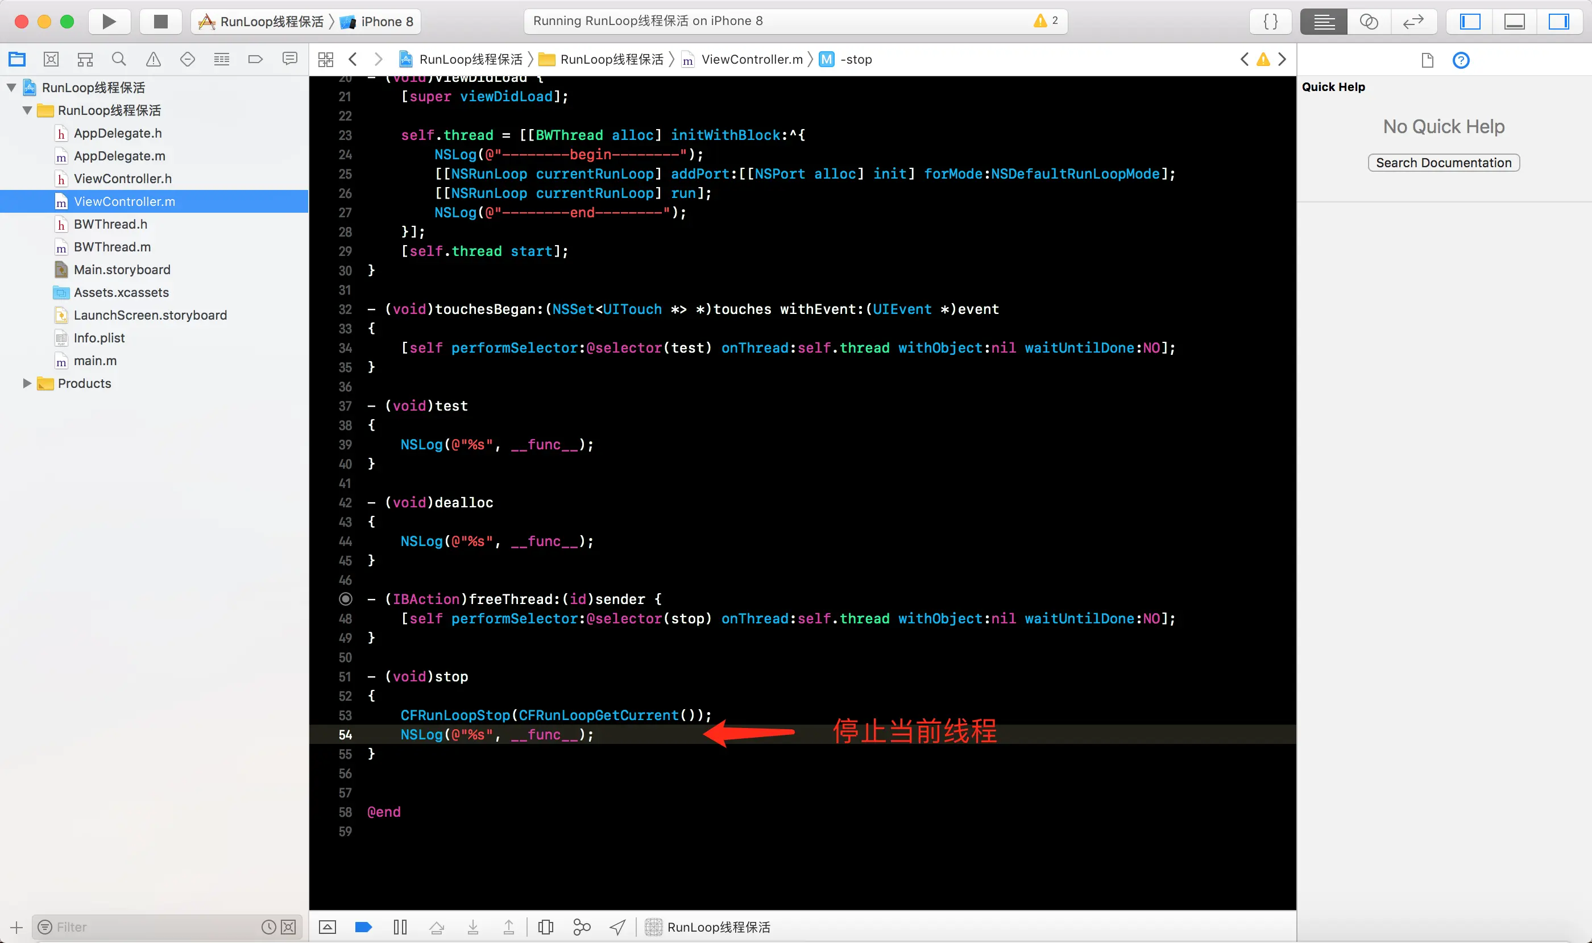Screen dimensions: 1592x943
Task: Hide the Navigator panel
Action: (x=1470, y=22)
